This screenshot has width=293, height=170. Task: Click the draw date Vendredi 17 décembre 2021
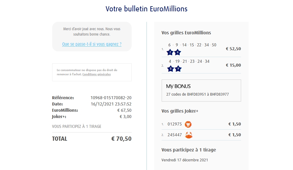(x=185, y=160)
